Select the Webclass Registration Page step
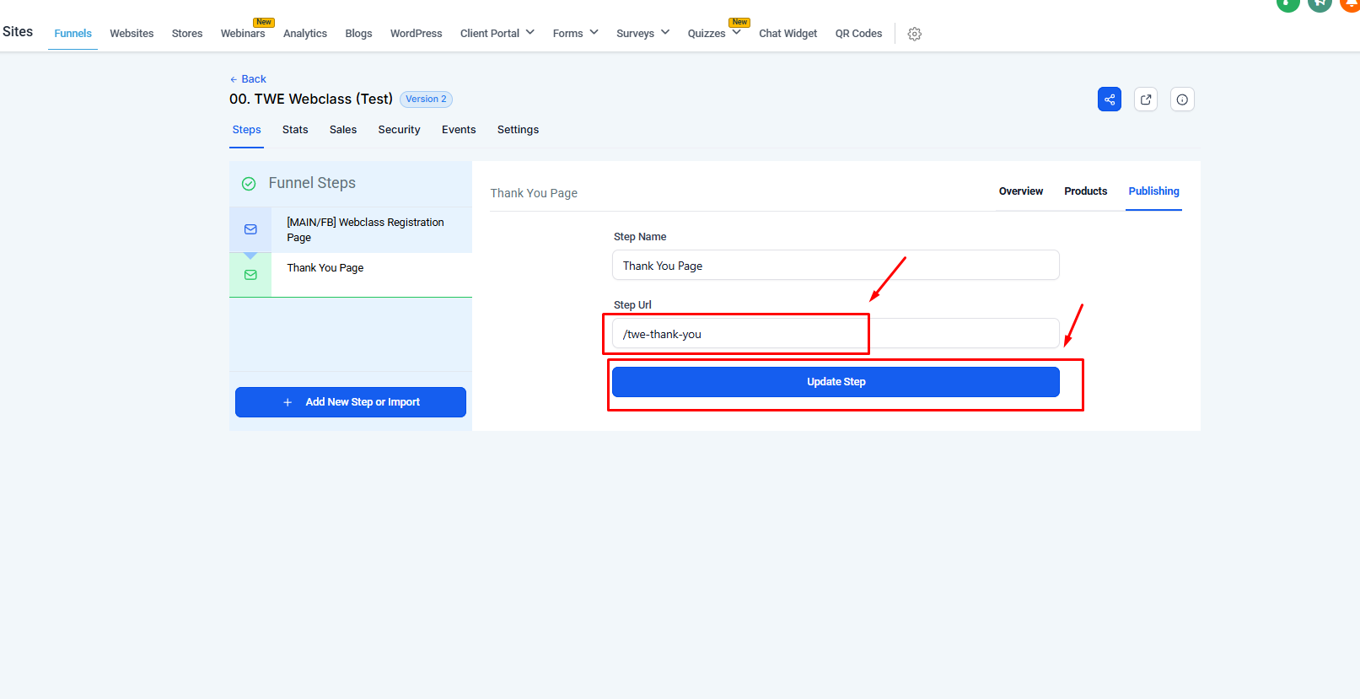The height and width of the screenshot is (699, 1360). coord(365,229)
